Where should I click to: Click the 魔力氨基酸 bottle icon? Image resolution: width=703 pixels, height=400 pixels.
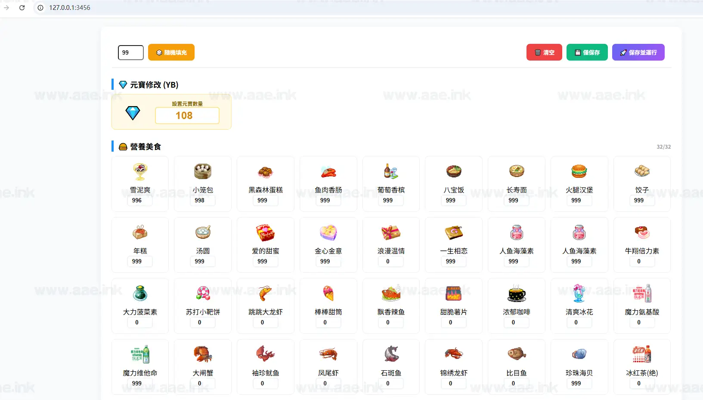[x=642, y=293]
